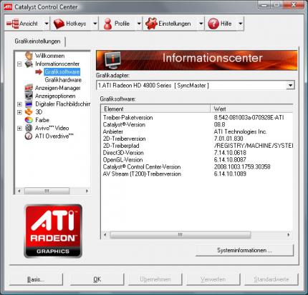
Task: Click the Anzeigen-Manager icon
Action: tap(29, 88)
